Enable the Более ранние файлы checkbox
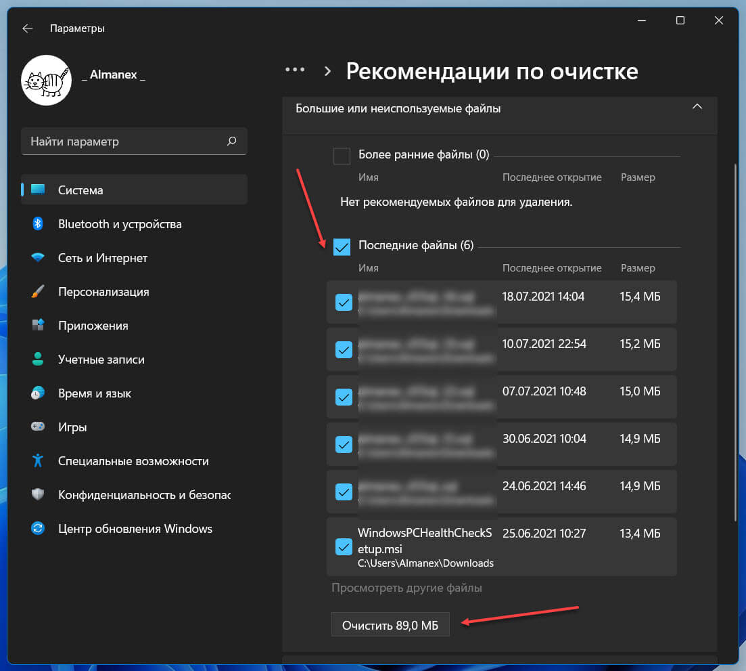The width and height of the screenshot is (746, 671). click(x=342, y=156)
